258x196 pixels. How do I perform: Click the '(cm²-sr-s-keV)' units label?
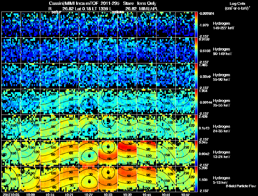click(x=237, y=8)
